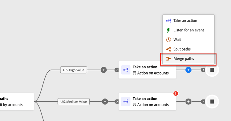Click chevron arrow before lower Take an action
Image resolution: width=231 pixels, height=121 pixels.
pyautogui.click(x=117, y=102)
